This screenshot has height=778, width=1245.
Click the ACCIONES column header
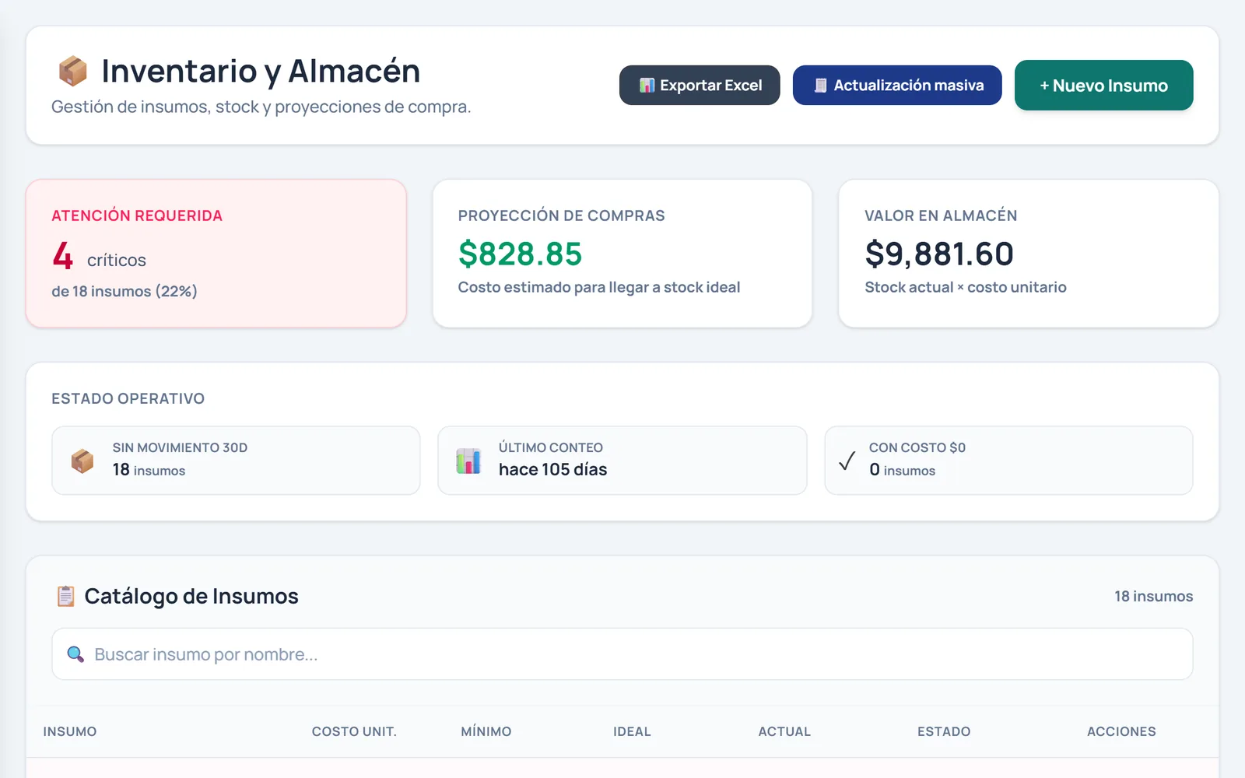click(1121, 731)
